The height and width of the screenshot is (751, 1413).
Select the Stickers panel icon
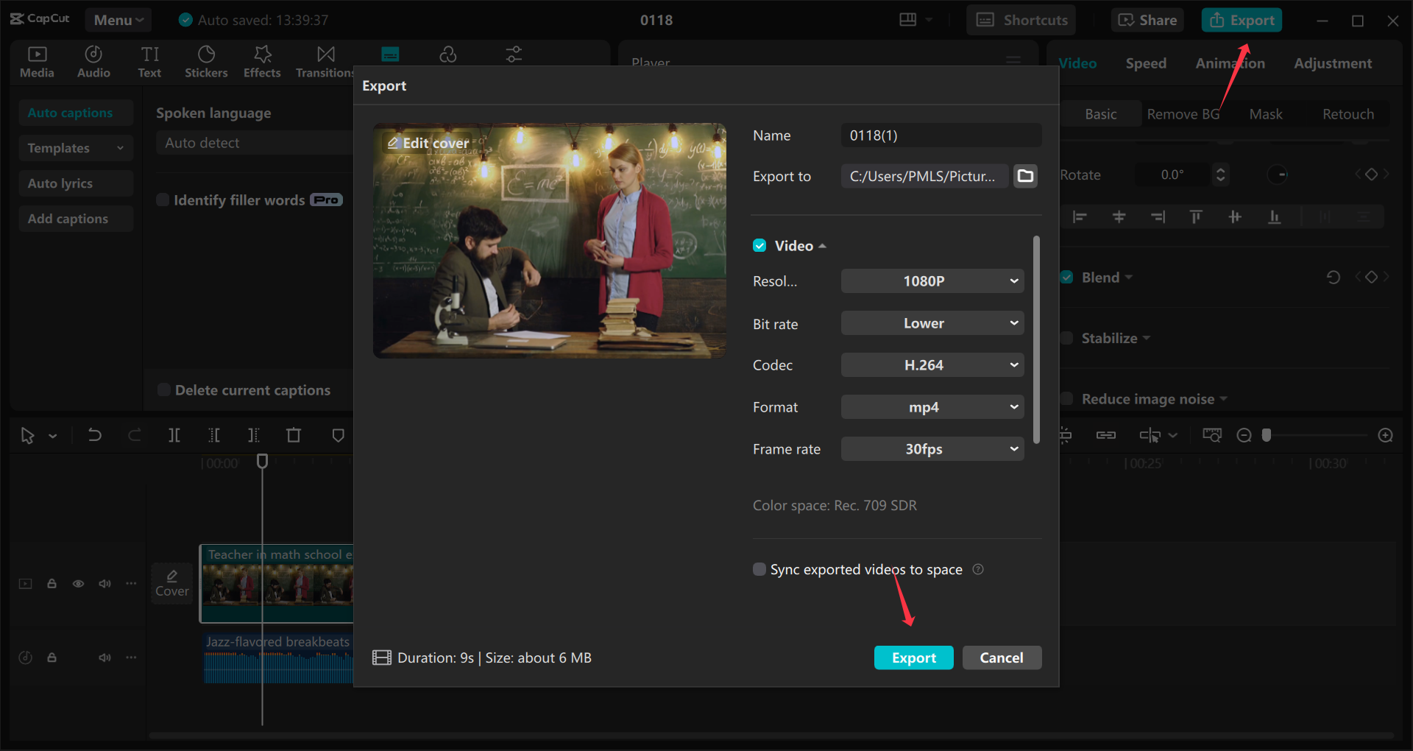pyautogui.click(x=206, y=61)
